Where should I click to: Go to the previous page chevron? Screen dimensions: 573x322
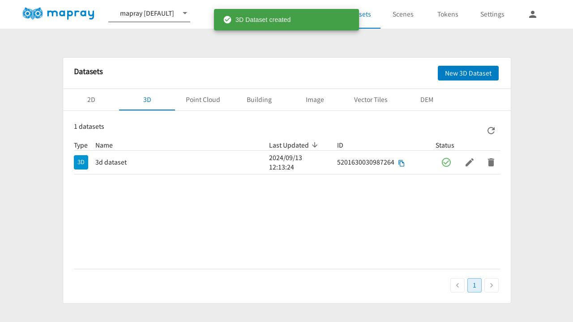pos(457,285)
